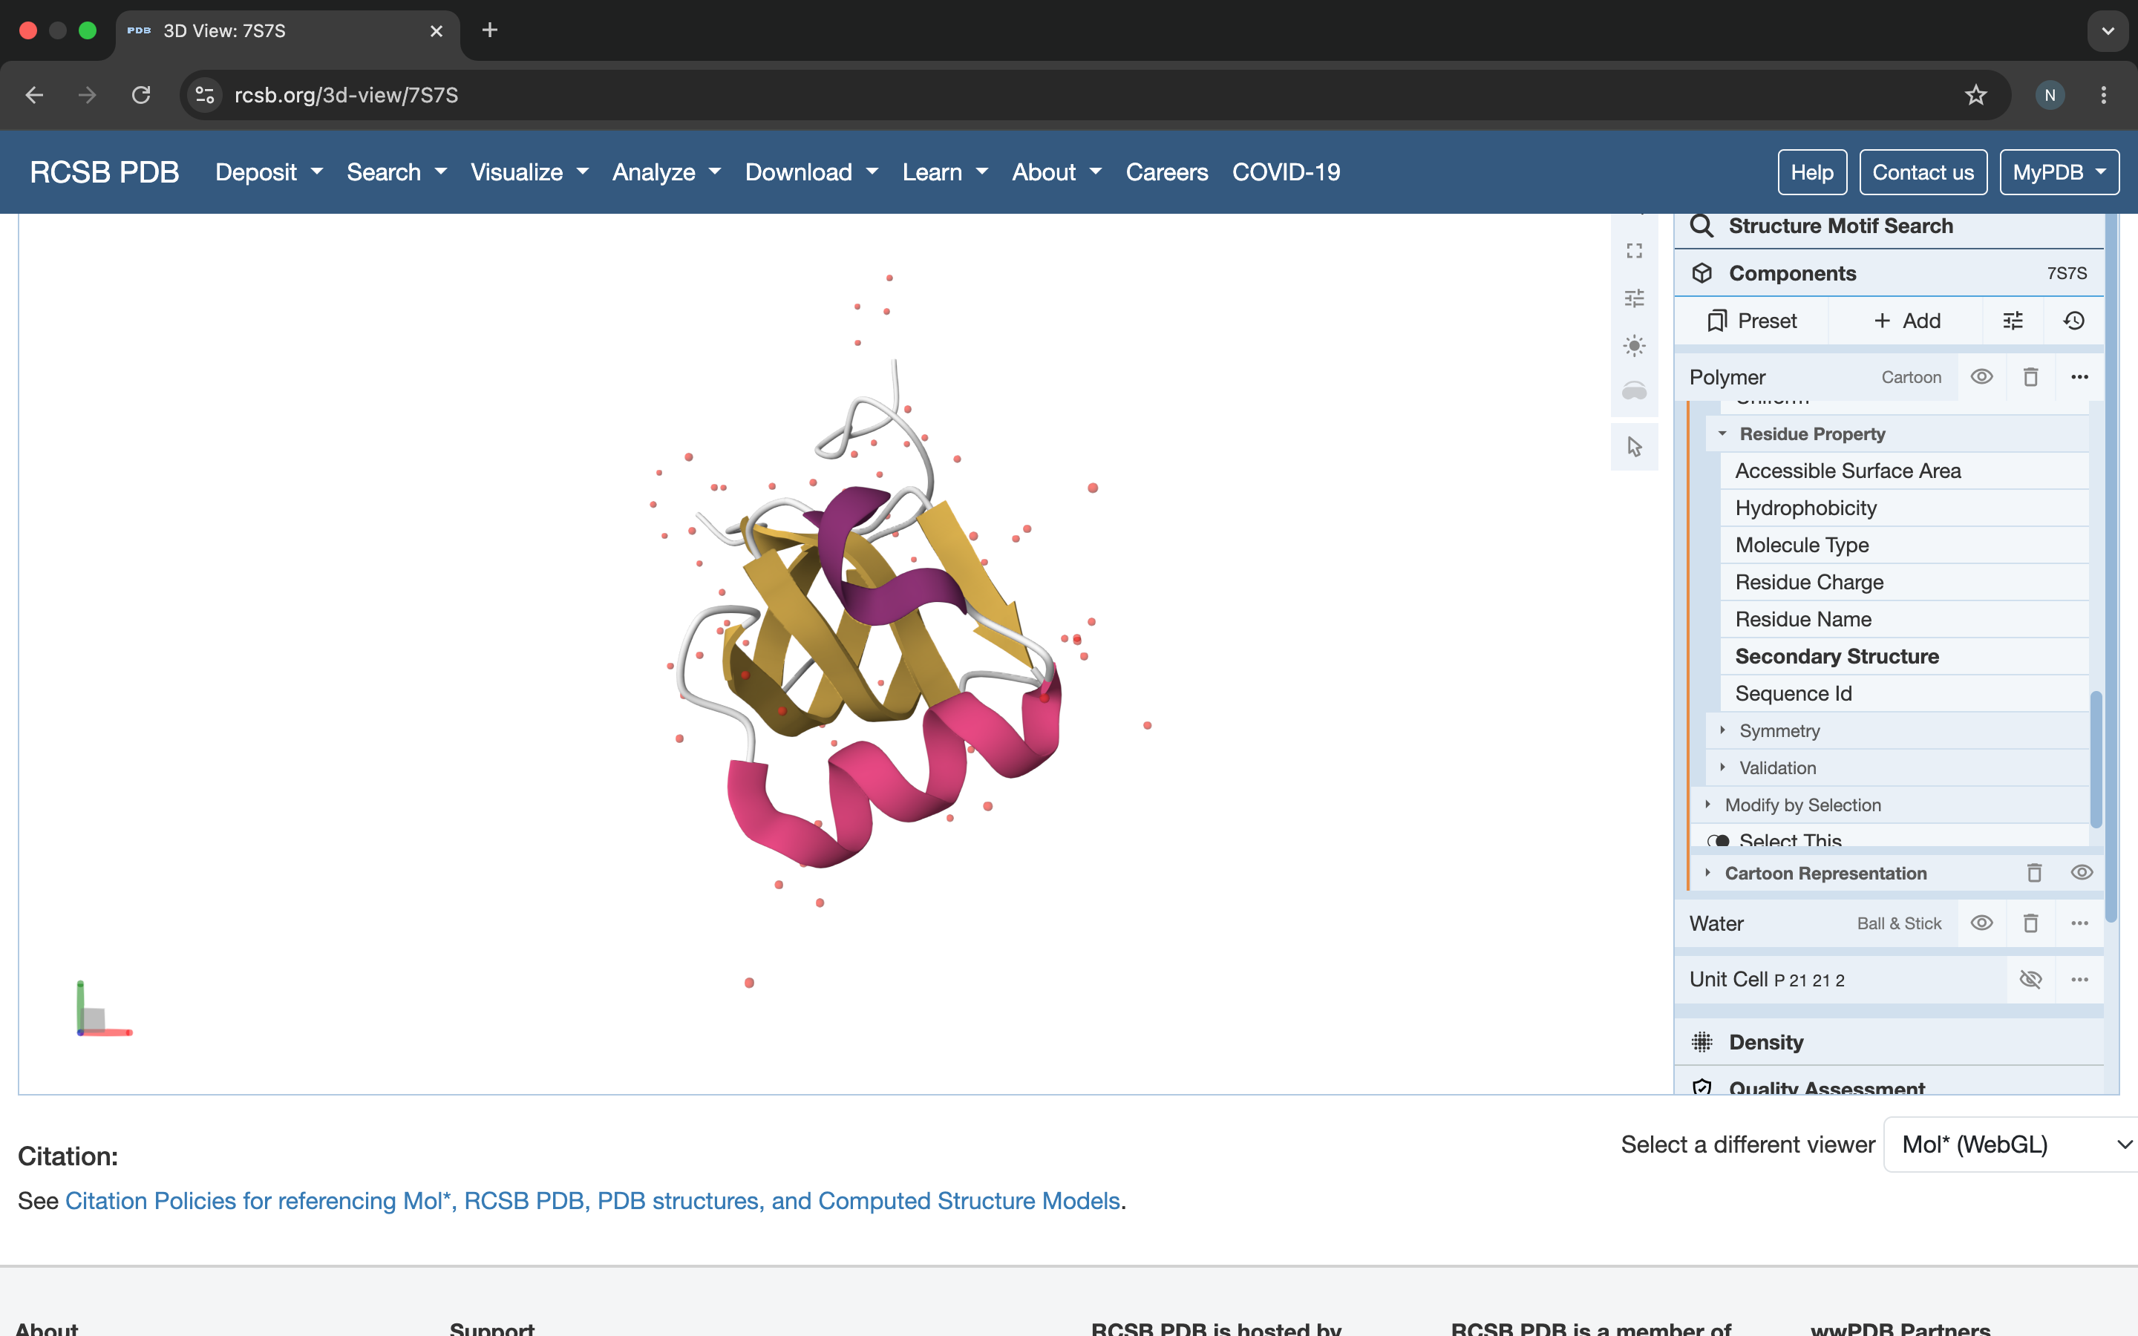The width and height of the screenshot is (2138, 1336).
Task: Open the Citation Policies link
Action: [593, 1201]
